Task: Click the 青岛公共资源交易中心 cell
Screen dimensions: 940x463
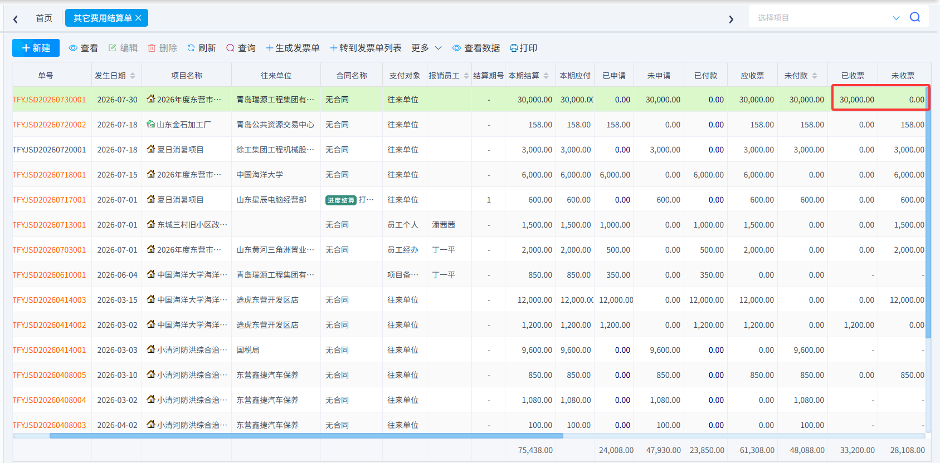Action: click(x=275, y=125)
